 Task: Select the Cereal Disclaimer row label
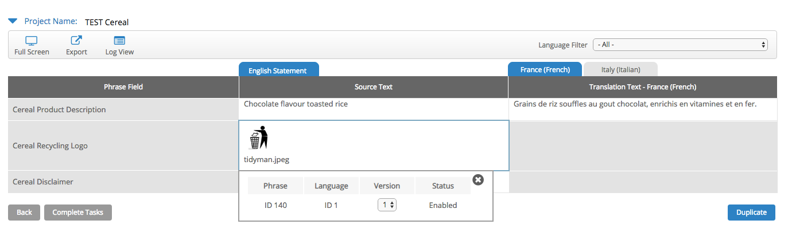(43, 182)
